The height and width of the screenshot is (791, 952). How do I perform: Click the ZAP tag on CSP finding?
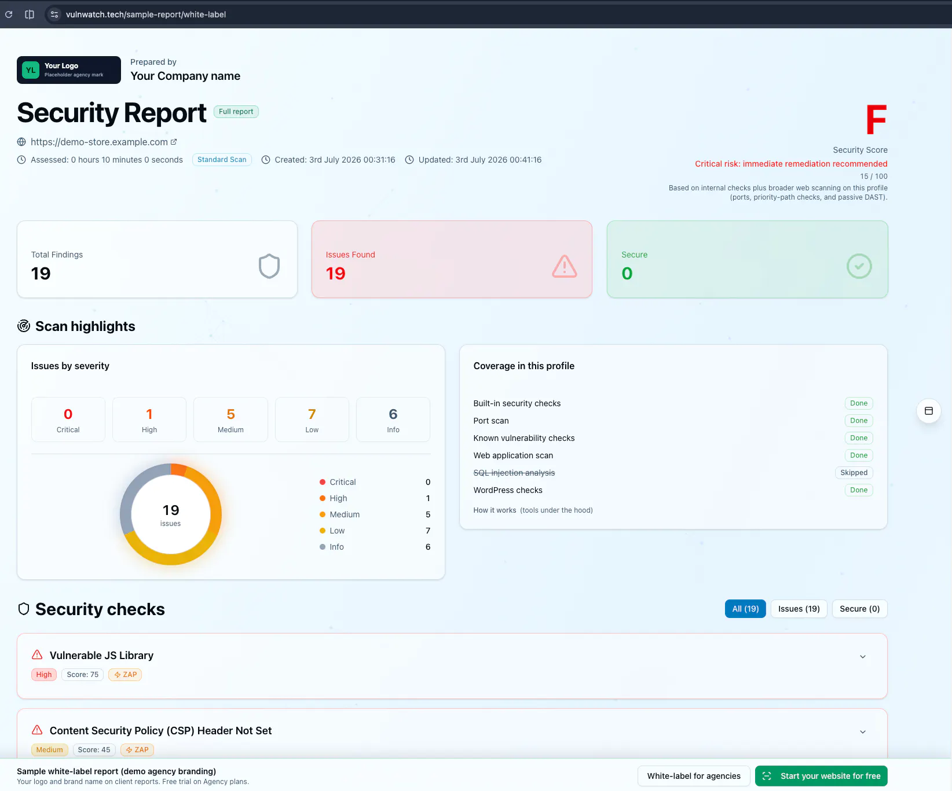137,750
